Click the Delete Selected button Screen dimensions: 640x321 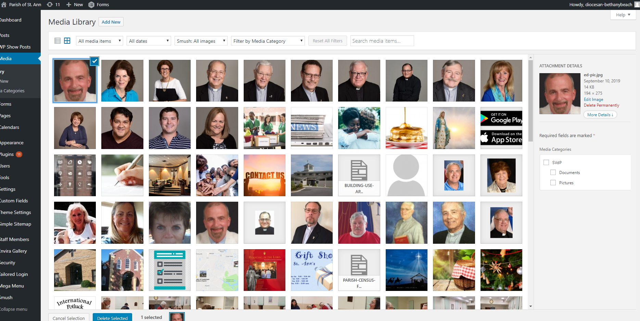[112, 318]
